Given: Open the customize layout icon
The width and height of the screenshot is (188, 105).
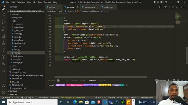Looking at the screenshot, I should 166,2.
